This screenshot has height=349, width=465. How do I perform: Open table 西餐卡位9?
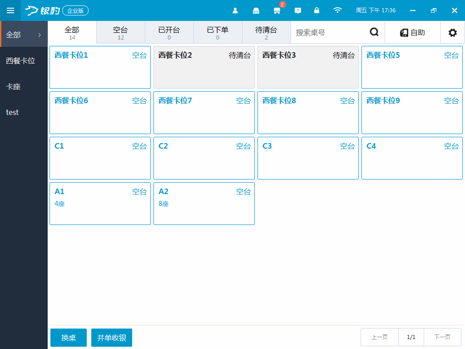[412, 113]
